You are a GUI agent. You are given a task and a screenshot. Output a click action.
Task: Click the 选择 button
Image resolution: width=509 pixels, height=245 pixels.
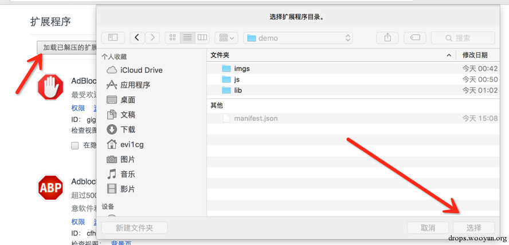tap(474, 228)
